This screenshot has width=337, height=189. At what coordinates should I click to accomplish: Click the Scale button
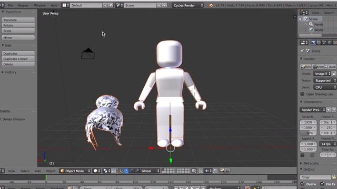coord(18,30)
